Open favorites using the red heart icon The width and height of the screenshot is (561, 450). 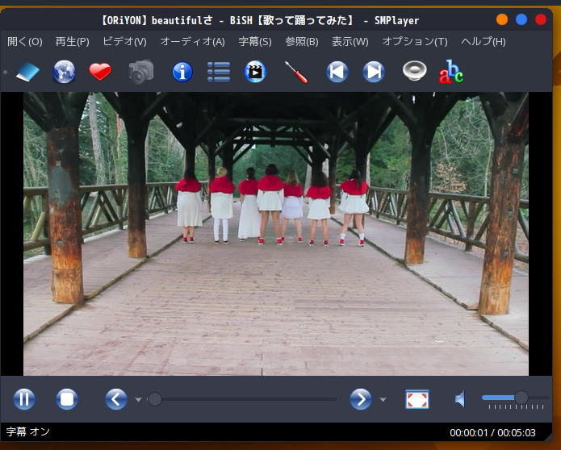pyautogui.click(x=100, y=72)
